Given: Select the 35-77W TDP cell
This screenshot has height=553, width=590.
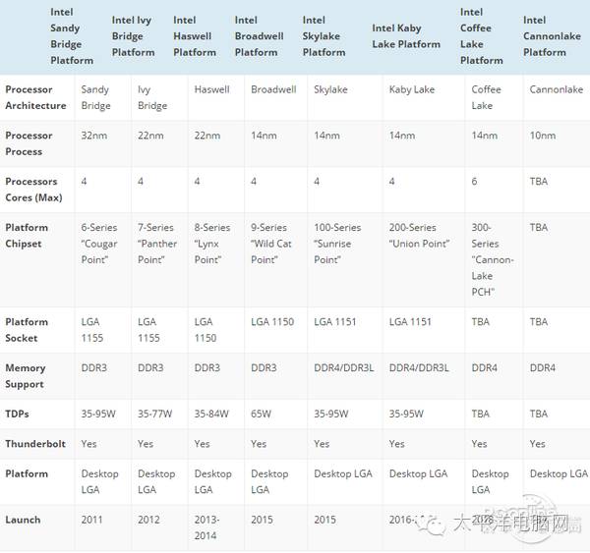Looking at the screenshot, I should click(154, 414).
